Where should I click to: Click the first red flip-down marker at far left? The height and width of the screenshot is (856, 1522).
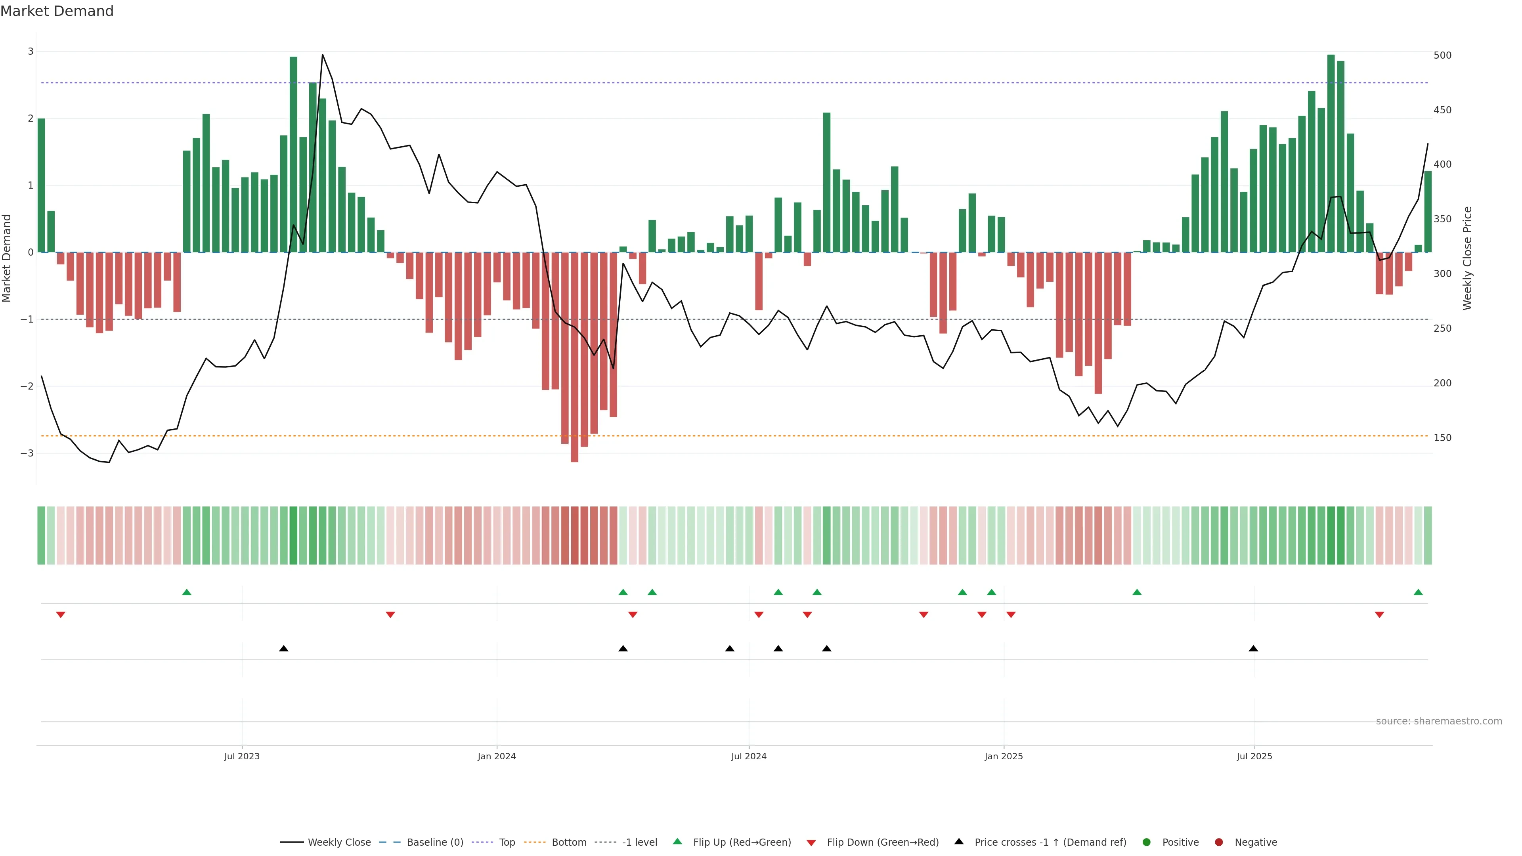[60, 615]
